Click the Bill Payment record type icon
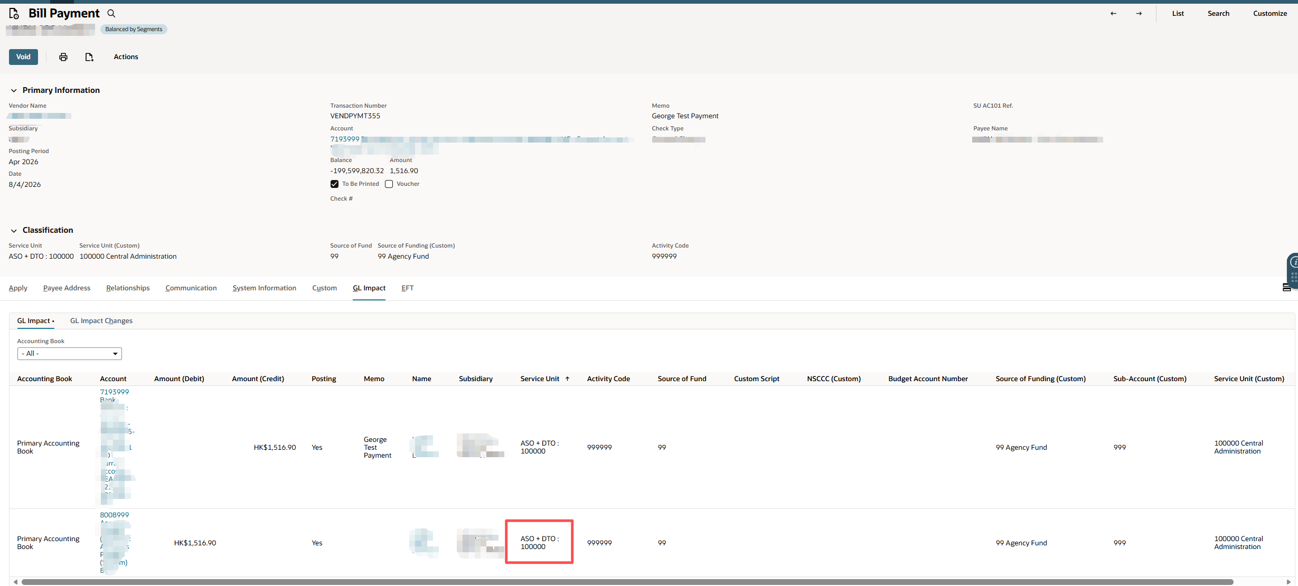Image resolution: width=1298 pixels, height=586 pixels. (14, 13)
